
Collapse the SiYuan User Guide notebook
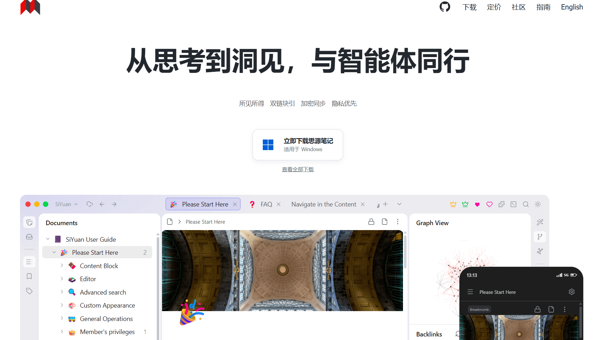point(48,239)
